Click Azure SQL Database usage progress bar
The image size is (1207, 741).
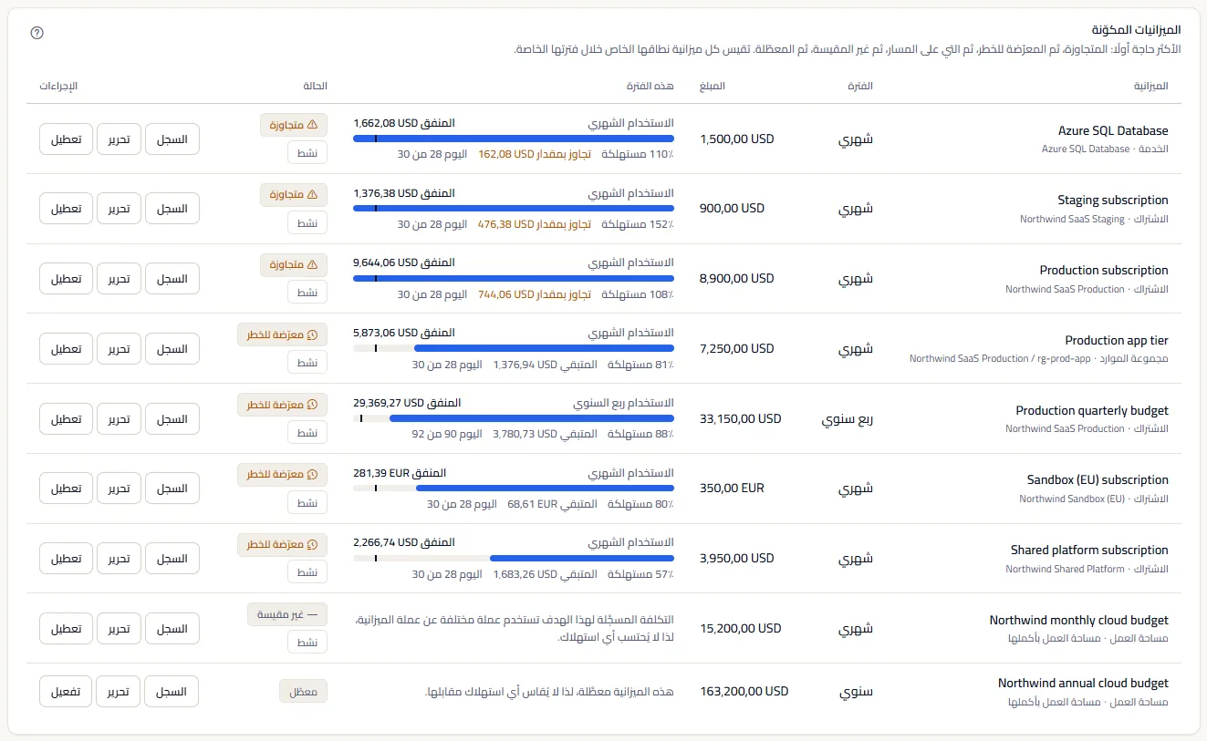514,139
